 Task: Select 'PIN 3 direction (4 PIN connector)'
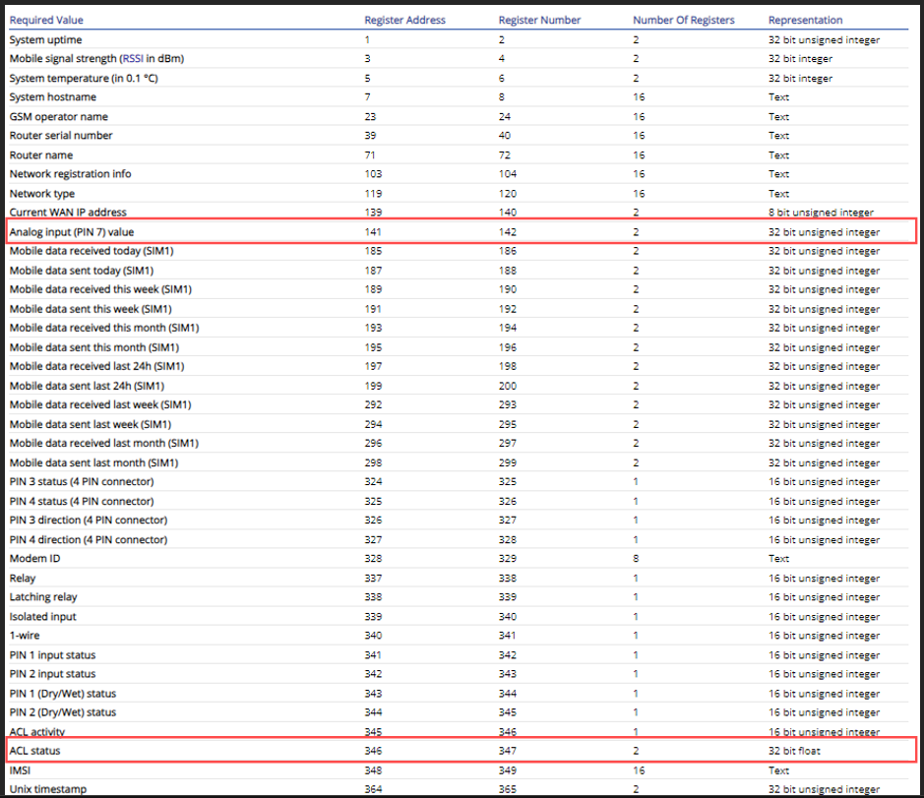(x=89, y=521)
